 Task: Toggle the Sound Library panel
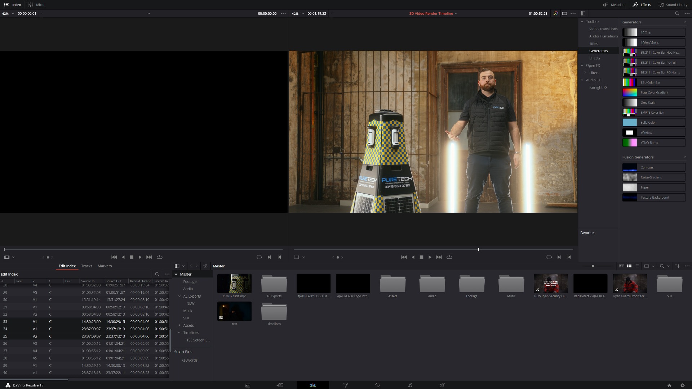pos(673,5)
